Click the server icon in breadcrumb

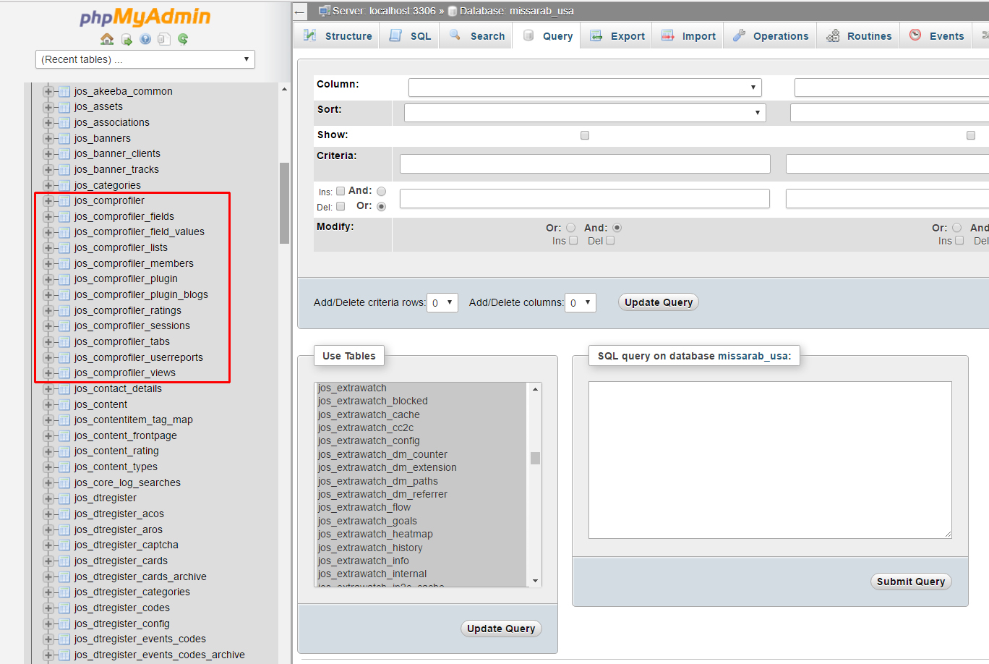pos(325,11)
